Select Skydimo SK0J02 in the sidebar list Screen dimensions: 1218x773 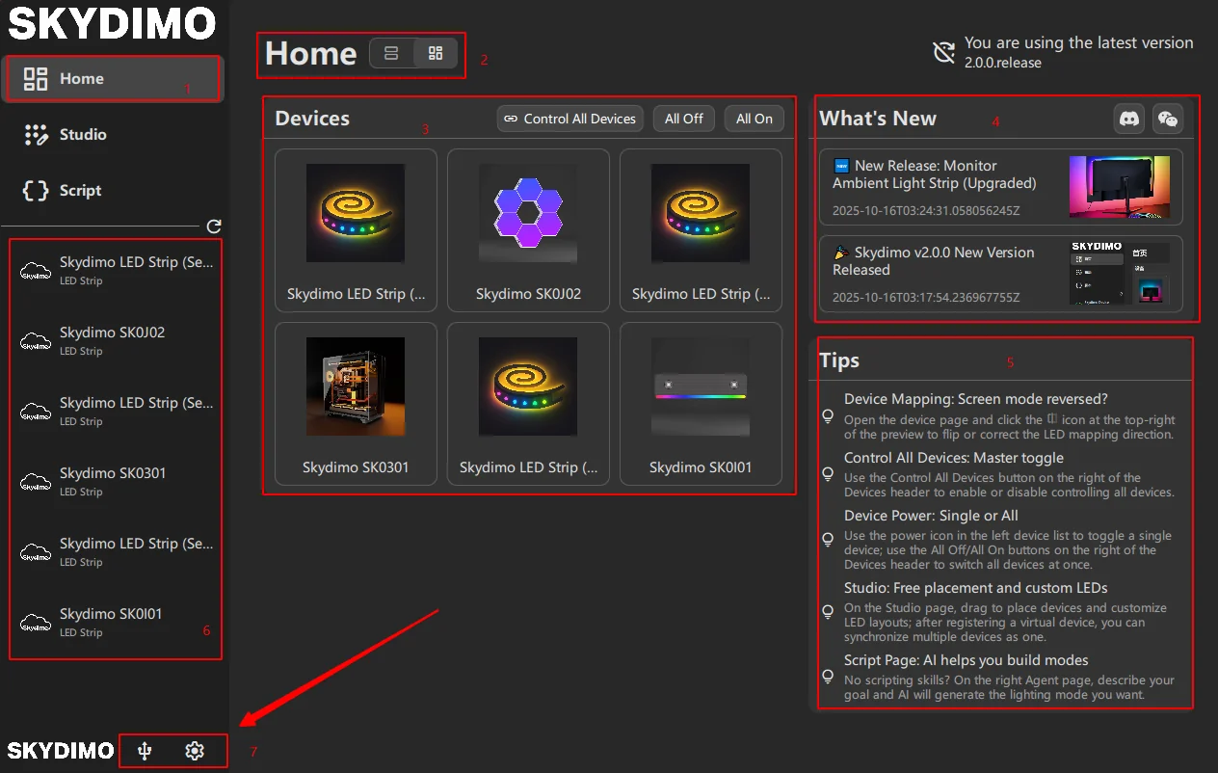tap(112, 340)
